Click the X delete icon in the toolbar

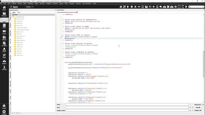(168, 7)
